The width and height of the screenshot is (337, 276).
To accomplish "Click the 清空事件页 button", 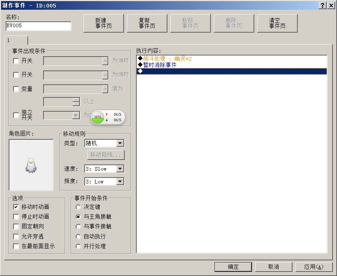I will click(x=277, y=23).
